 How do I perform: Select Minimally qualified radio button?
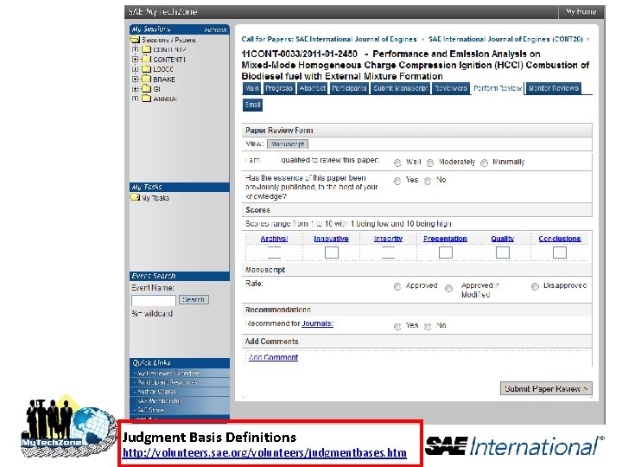pyautogui.click(x=484, y=163)
